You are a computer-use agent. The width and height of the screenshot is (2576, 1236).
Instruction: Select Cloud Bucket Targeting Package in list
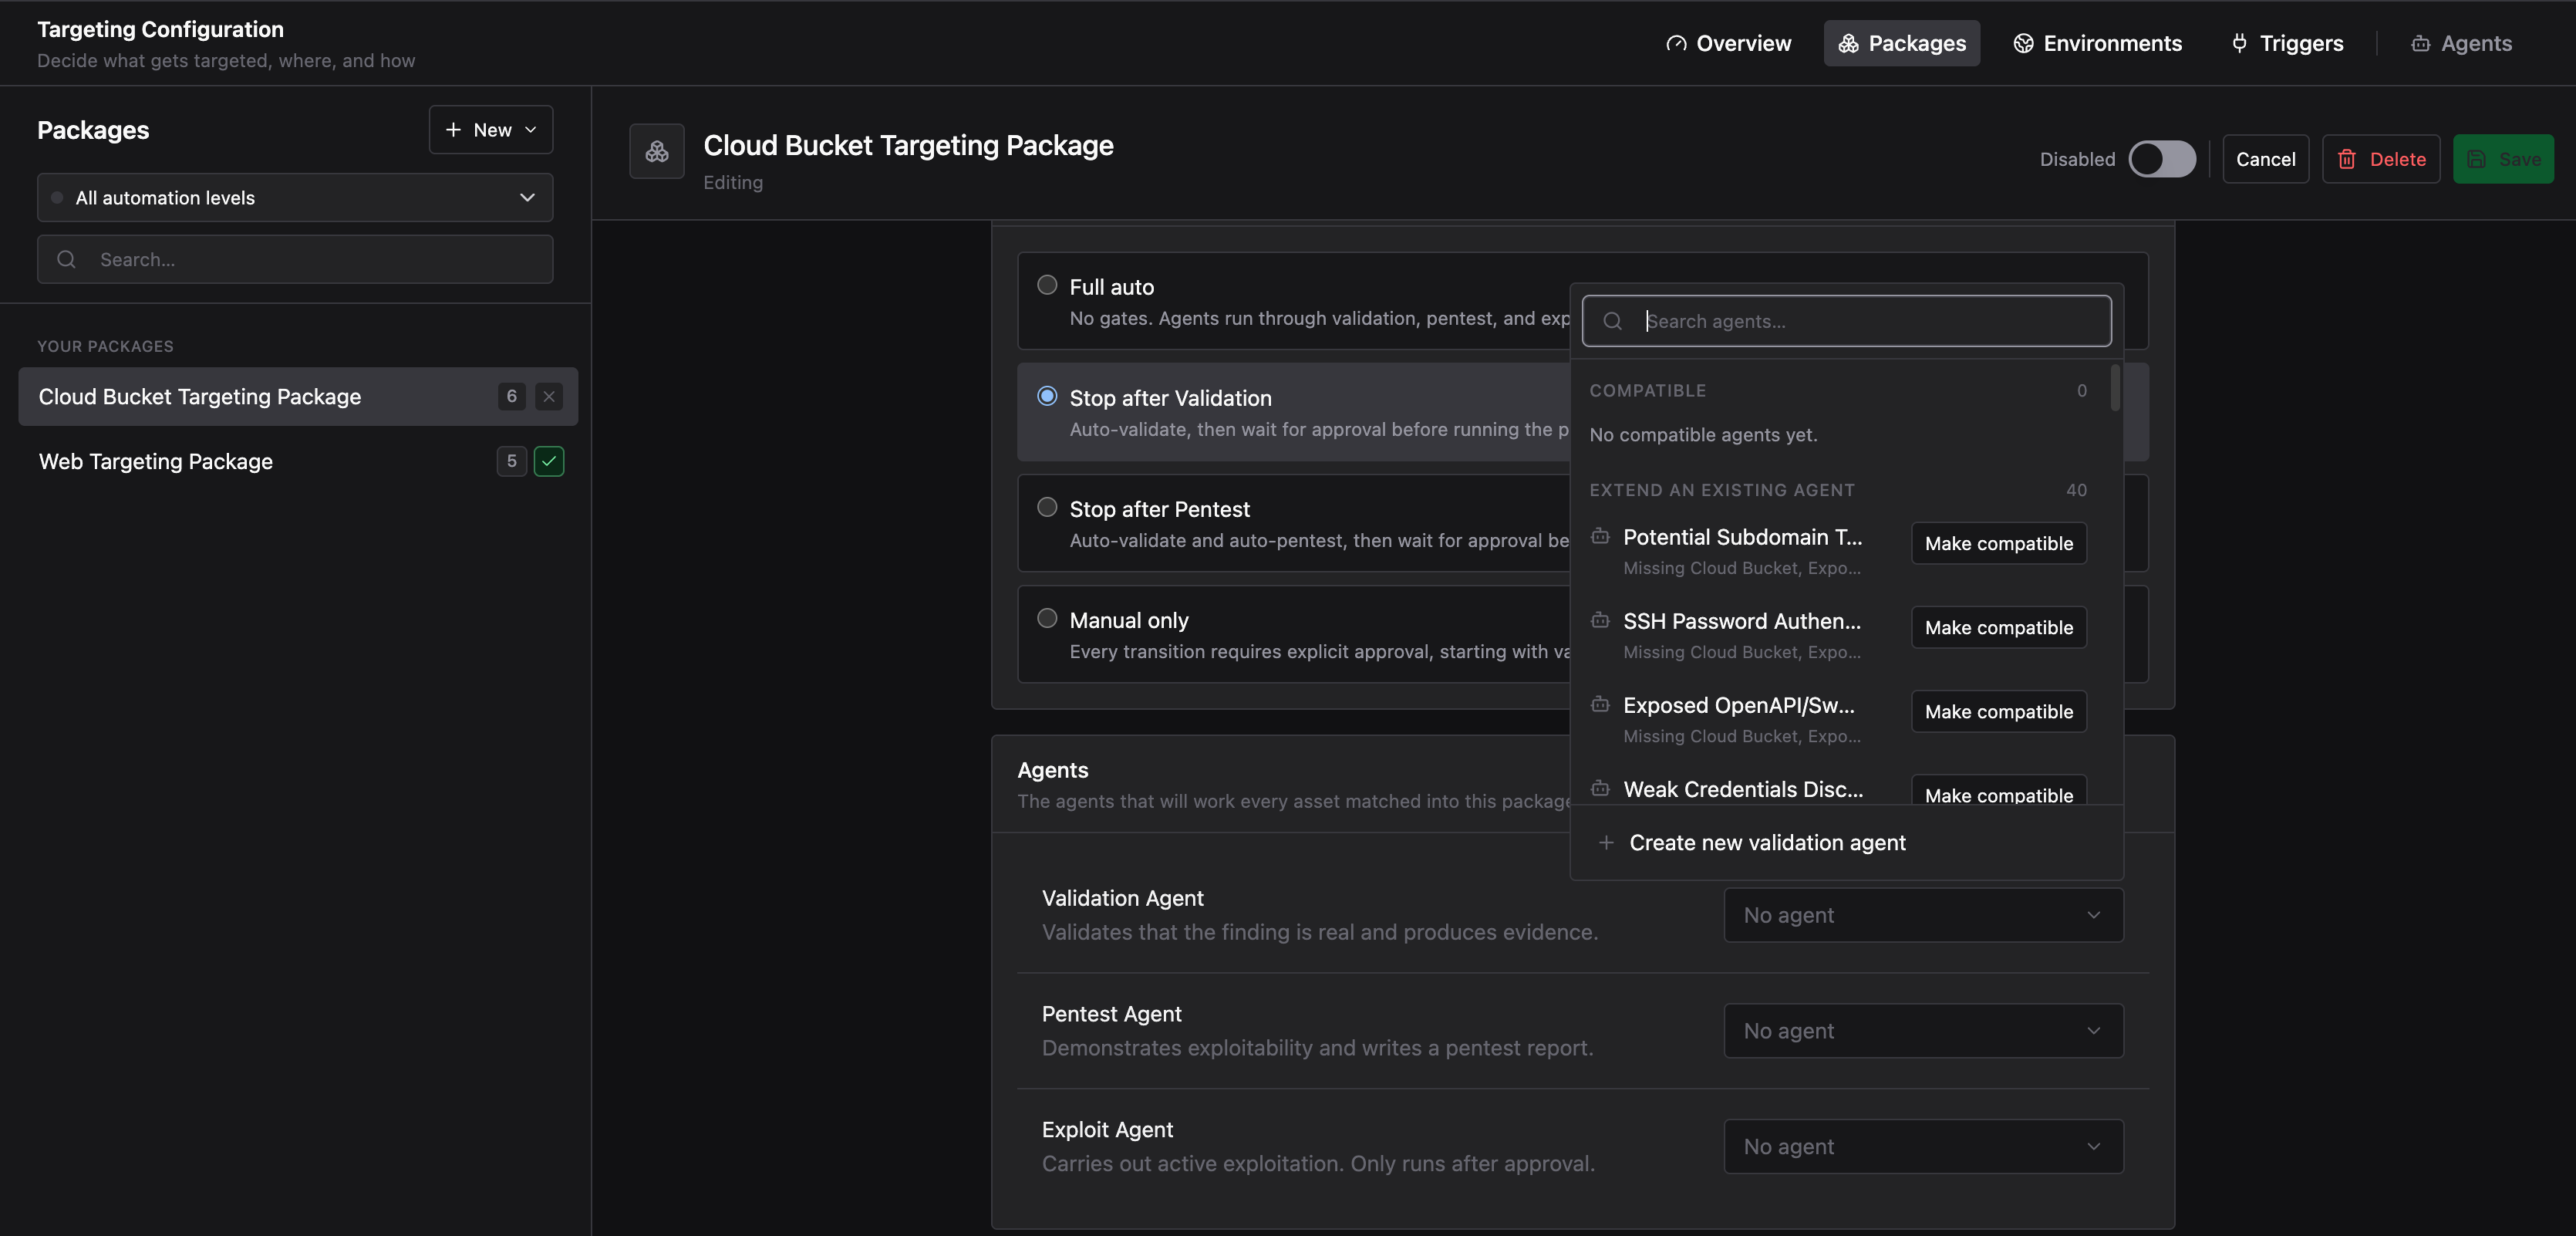click(298, 396)
